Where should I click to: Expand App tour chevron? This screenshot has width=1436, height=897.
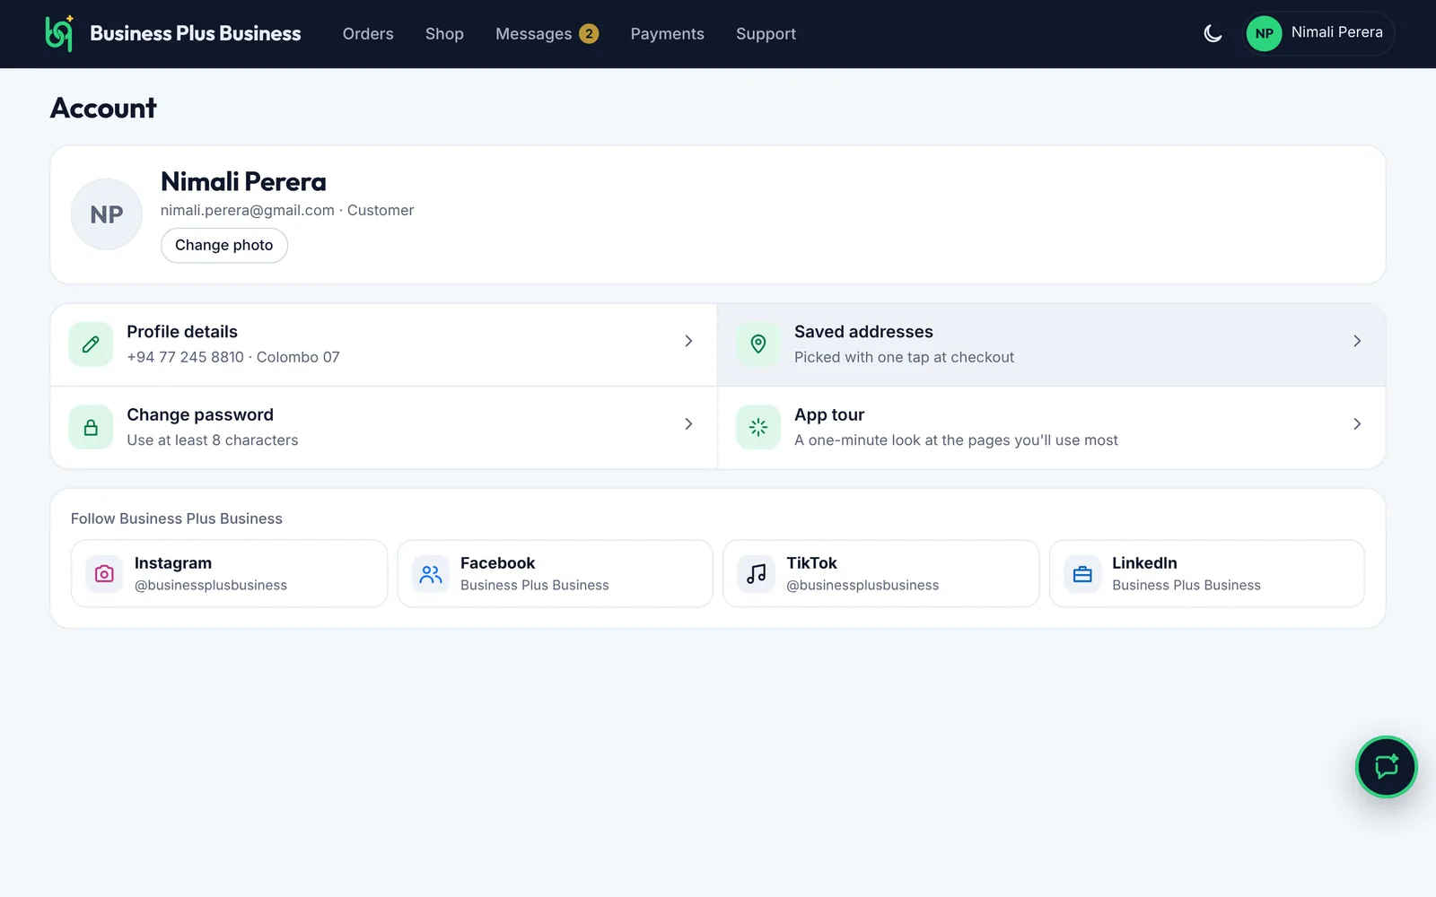click(1357, 424)
